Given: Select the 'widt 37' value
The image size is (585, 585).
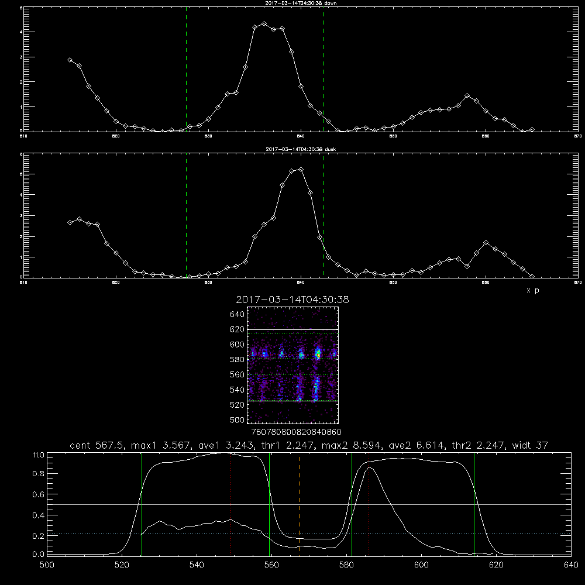Looking at the screenshot, I should [530, 445].
